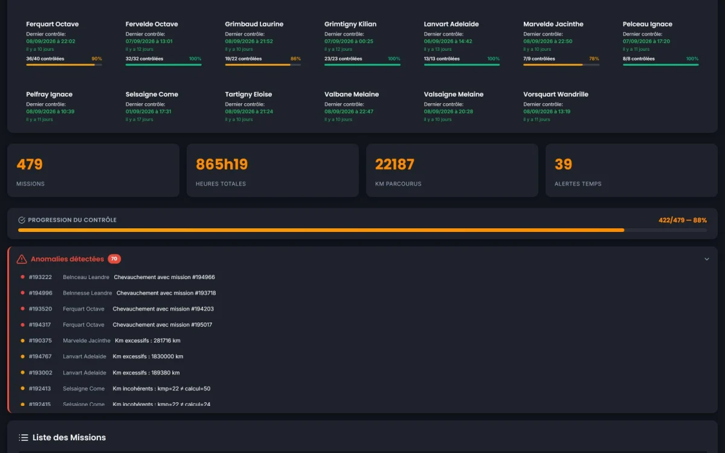Image resolution: width=725 pixels, height=453 pixels.
Task: Select the Tartigny Eloise card name
Action: coord(249,94)
